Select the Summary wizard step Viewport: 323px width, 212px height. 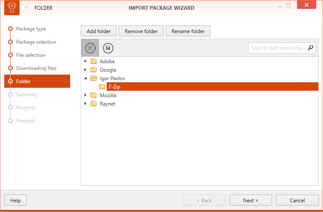pyautogui.click(x=27, y=95)
